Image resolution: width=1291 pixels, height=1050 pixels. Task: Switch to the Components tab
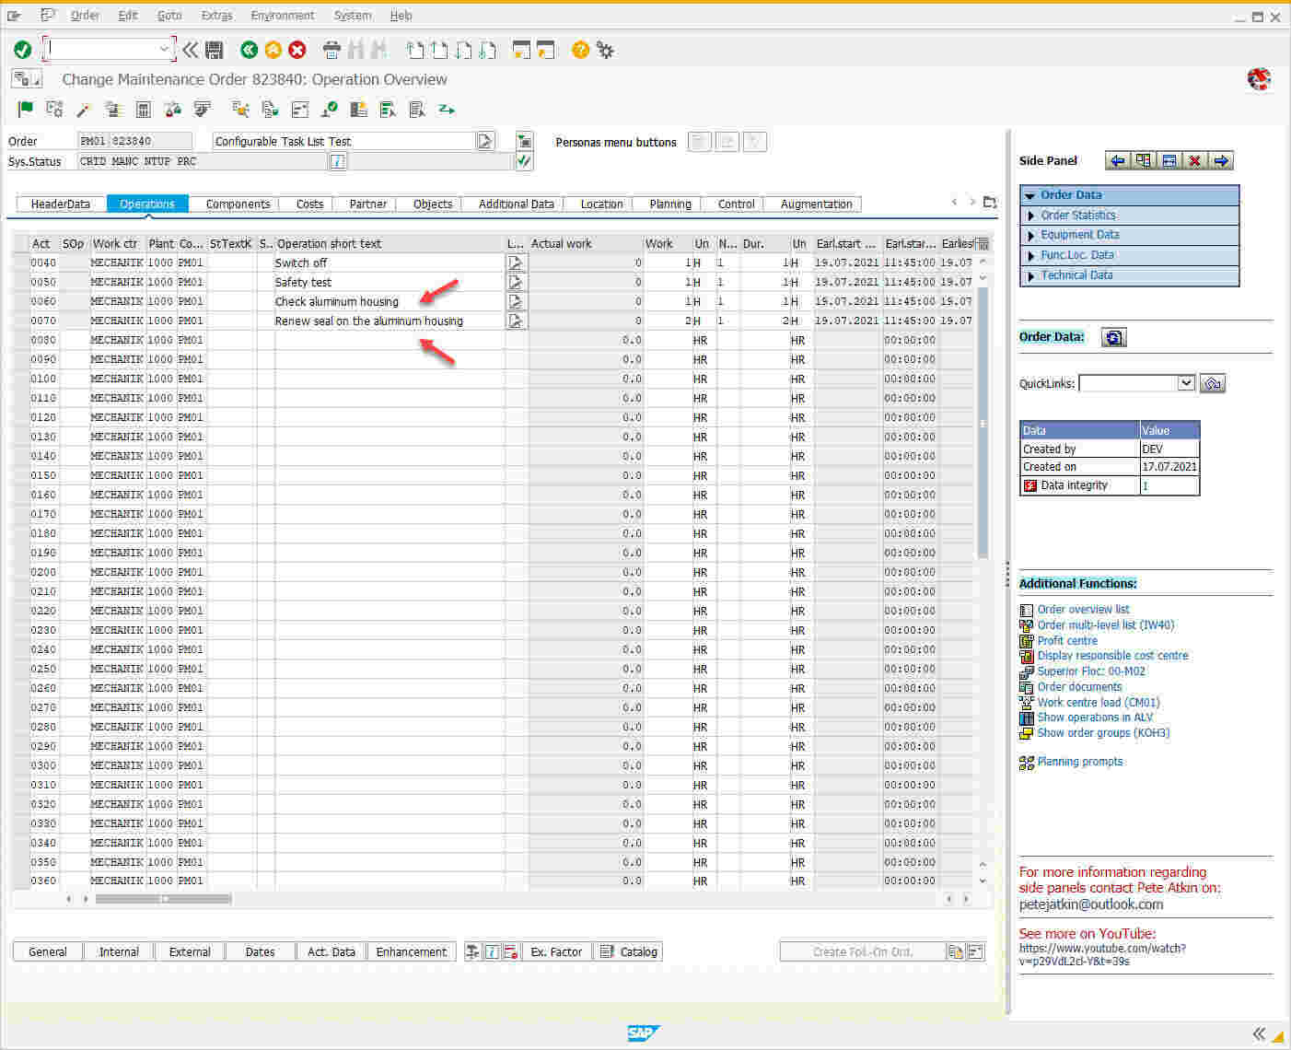pos(237,204)
